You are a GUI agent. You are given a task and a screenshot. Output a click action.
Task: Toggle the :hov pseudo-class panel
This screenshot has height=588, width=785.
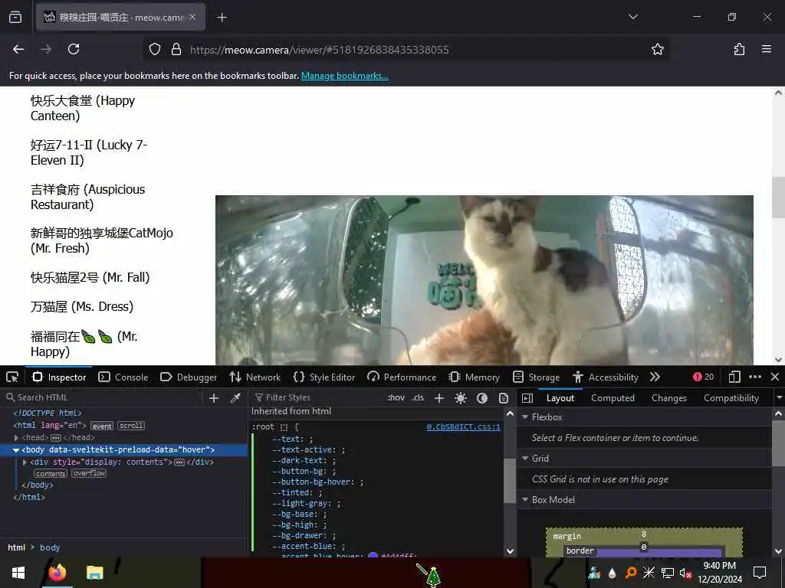coord(396,398)
